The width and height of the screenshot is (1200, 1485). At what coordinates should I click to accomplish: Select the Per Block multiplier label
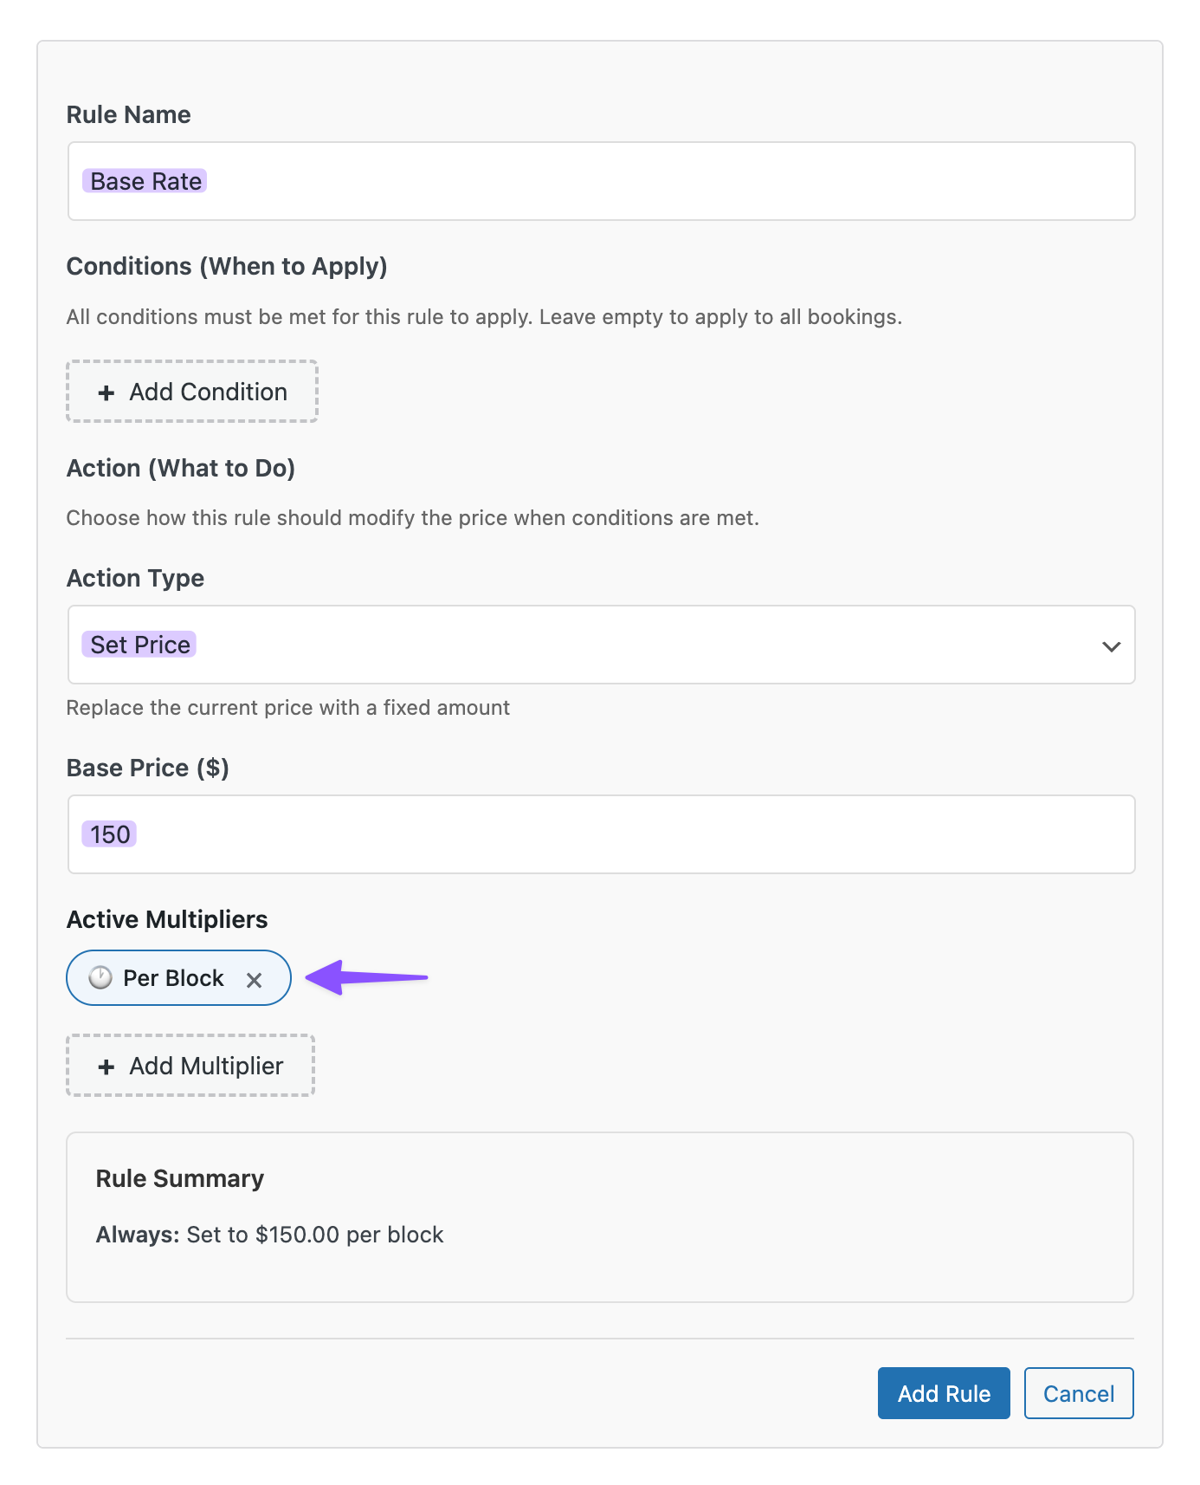tap(173, 978)
